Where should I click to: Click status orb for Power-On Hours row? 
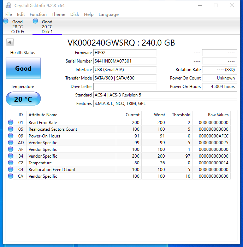click(x=11, y=136)
